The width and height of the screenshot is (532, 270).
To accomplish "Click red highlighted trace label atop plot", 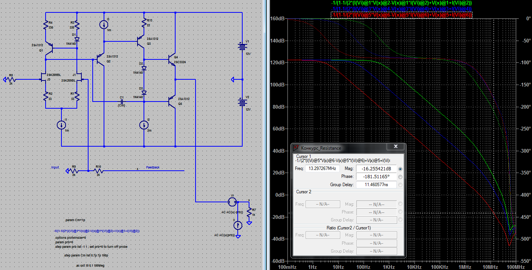I will (401, 15).
